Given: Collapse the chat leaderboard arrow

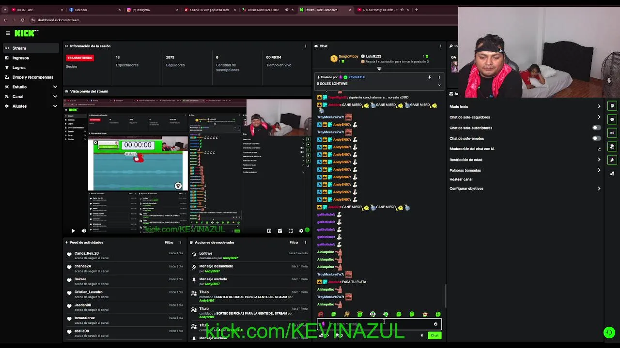Looking at the screenshot, I should pos(379,69).
